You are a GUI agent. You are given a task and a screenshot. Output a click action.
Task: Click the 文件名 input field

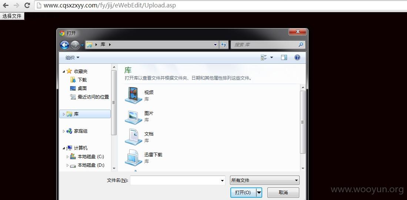175,180
